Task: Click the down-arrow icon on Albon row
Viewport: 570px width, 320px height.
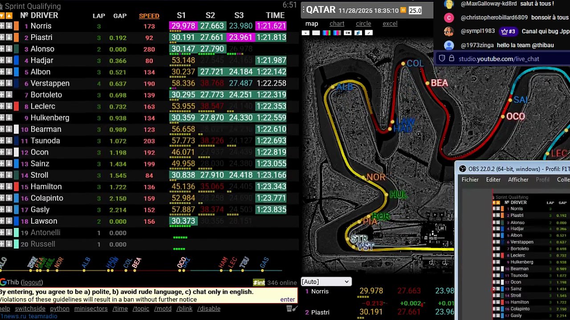Action: [9, 72]
